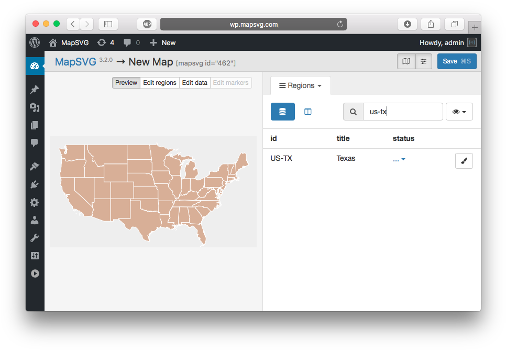Click the ABP Adblock Plus icon
This screenshot has width=506, height=350.
pyautogui.click(x=147, y=24)
